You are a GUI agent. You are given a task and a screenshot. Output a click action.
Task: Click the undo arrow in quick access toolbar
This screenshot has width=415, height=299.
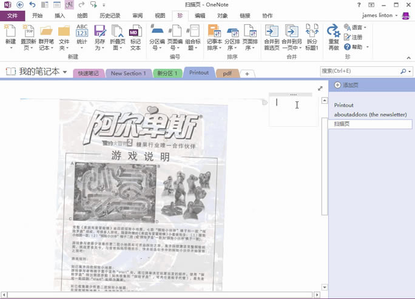click(x=32, y=5)
